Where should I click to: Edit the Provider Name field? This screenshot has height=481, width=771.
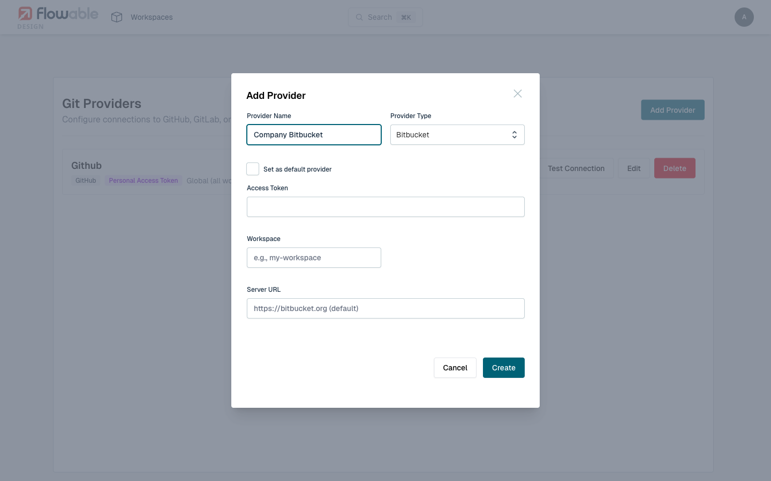[x=314, y=135]
